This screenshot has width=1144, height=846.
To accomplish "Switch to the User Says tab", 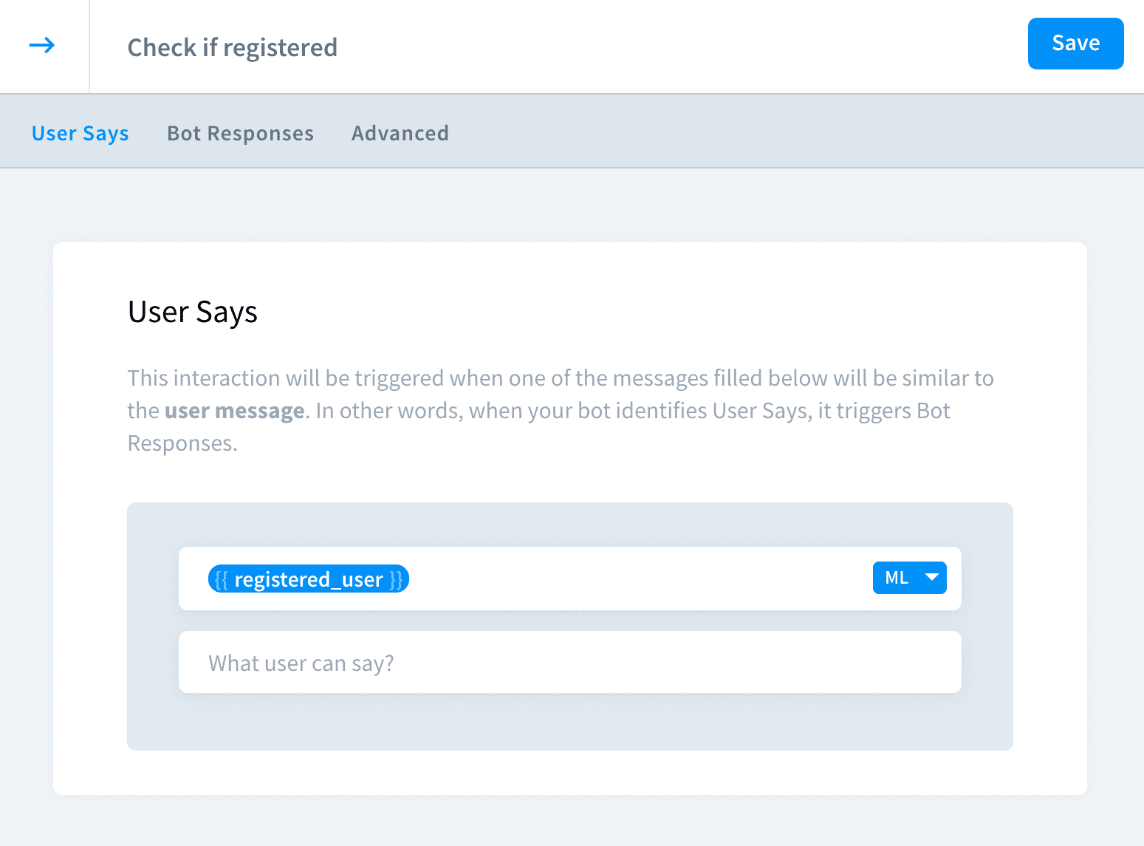I will click(x=80, y=133).
